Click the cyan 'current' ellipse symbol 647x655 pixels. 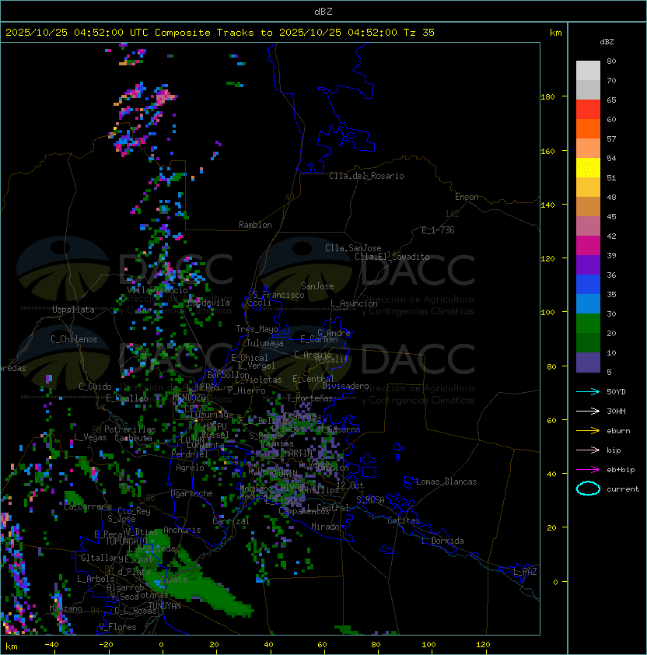pyautogui.click(x=588, y=489)
